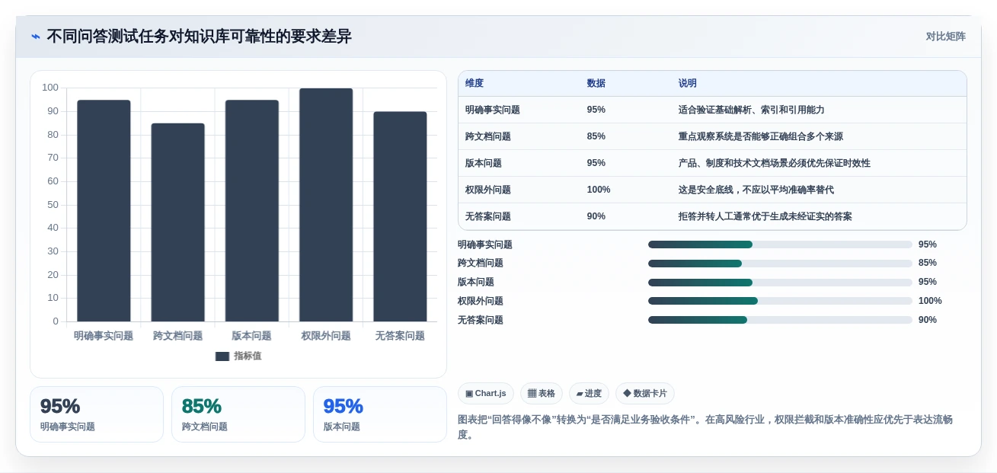Click the 90% cell in the table
Viewport: 997px width, 473px height.
click(x=596, y=216)
